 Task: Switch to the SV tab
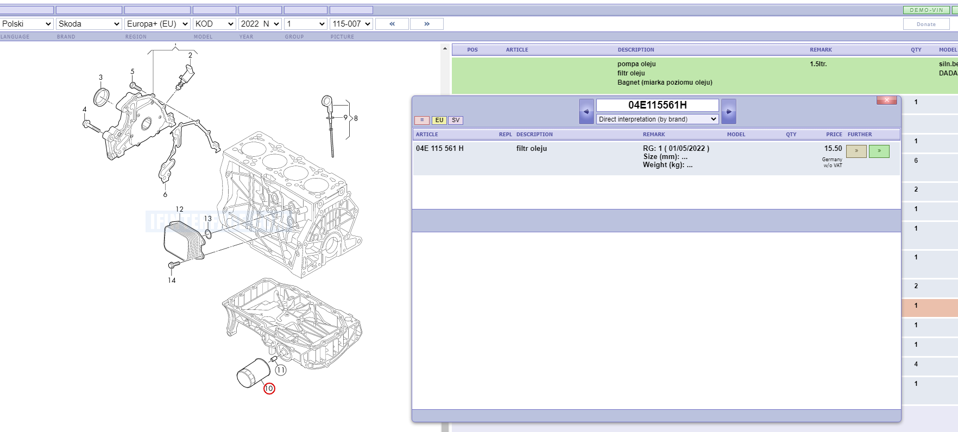pyautogui.click(x=456, y=120)
